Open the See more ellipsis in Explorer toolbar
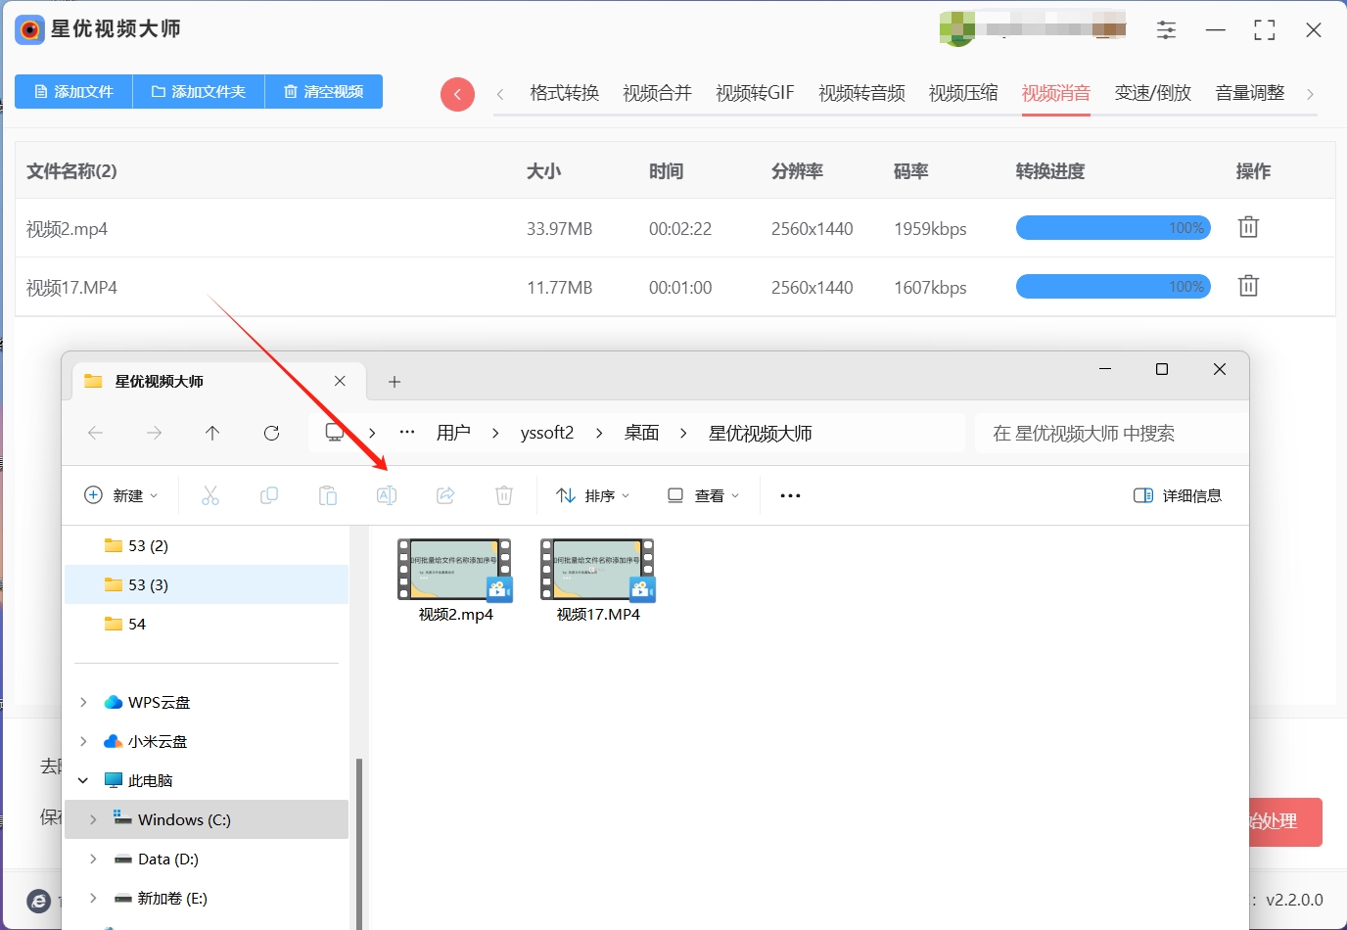 pos(790,495)
